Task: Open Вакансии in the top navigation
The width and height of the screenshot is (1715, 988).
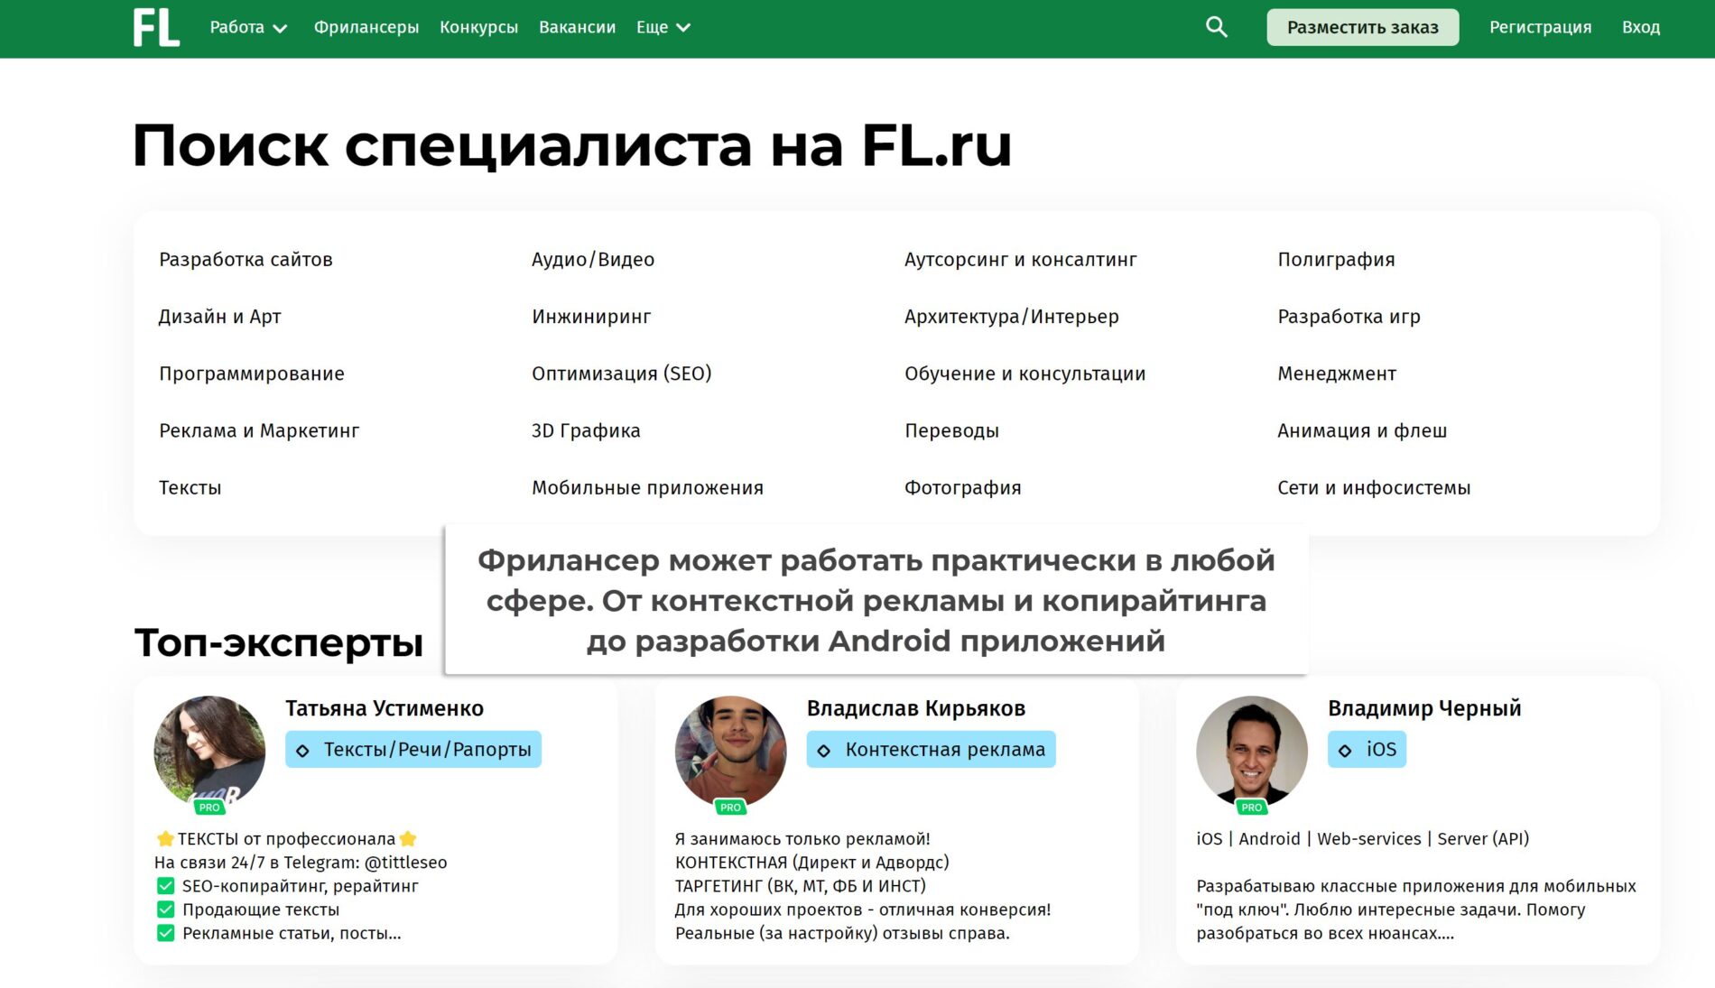Action: click(x=577, y=28)
